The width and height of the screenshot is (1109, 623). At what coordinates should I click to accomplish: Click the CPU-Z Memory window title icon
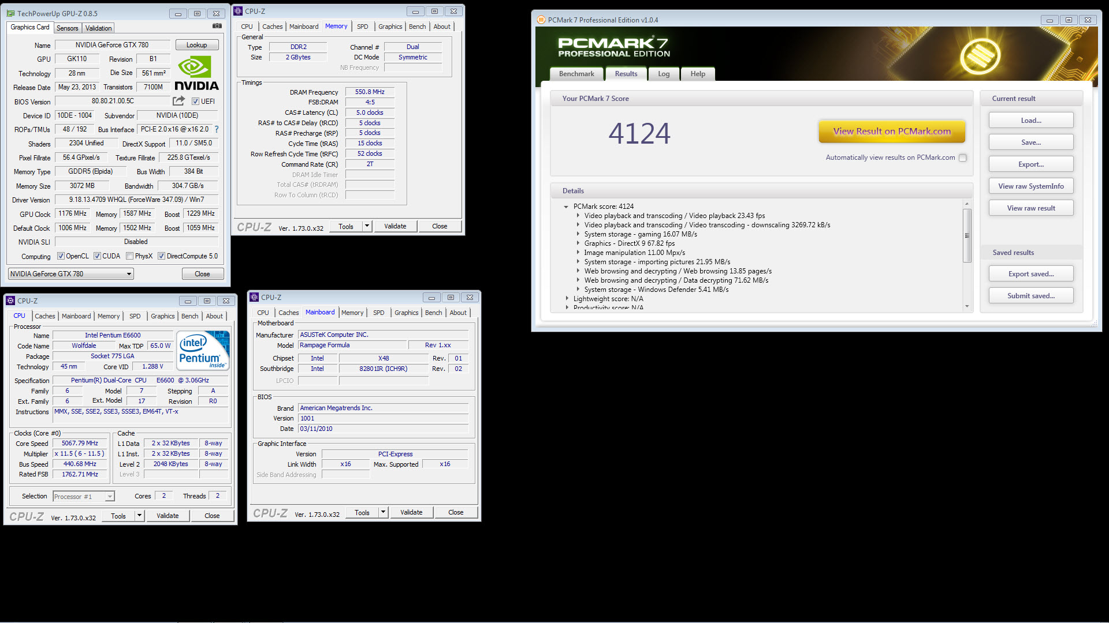pos(238,11)
